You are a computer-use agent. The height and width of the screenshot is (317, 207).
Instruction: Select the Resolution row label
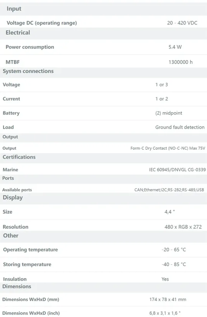[x=16, y=227]
